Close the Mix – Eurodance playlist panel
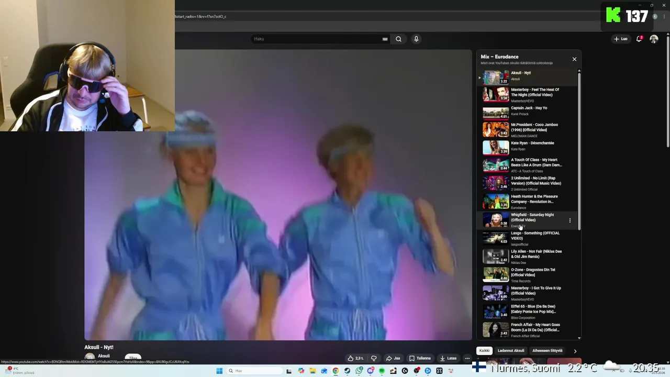 [x=574, y=59]
